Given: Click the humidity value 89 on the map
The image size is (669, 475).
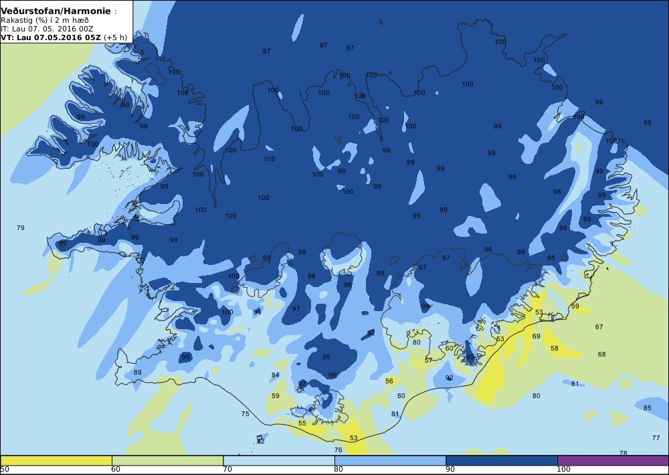Looking at the screenshot, I should point(137,373).
